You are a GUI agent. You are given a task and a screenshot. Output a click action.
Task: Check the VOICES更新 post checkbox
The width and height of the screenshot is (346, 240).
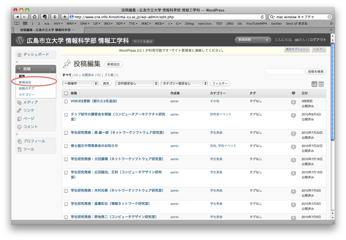[x=66, y=101]
